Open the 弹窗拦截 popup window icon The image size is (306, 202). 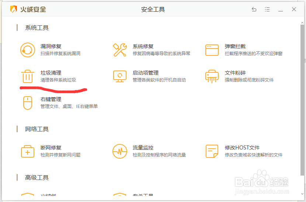(212, 50)
